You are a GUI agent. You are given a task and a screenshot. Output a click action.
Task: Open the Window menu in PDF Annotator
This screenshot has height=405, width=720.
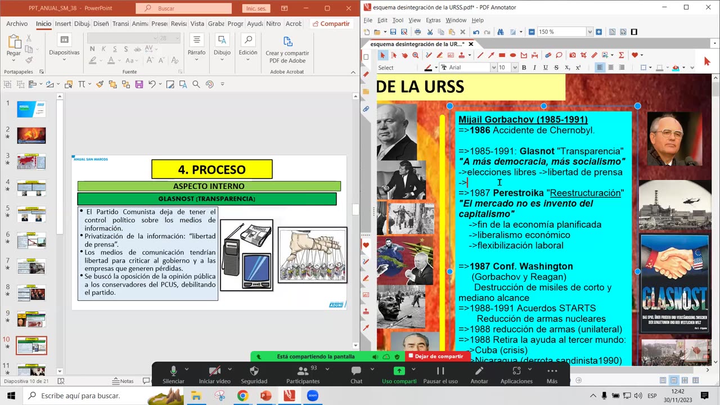pos(456,20)
